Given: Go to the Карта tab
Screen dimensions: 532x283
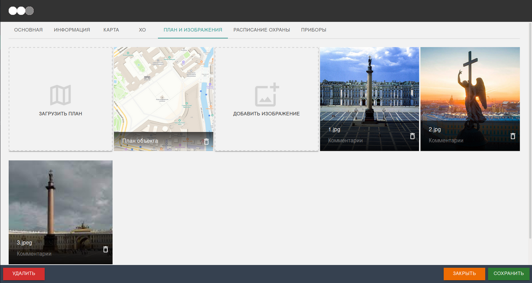Looking at the screenshot, I should (x=111, y=30).
